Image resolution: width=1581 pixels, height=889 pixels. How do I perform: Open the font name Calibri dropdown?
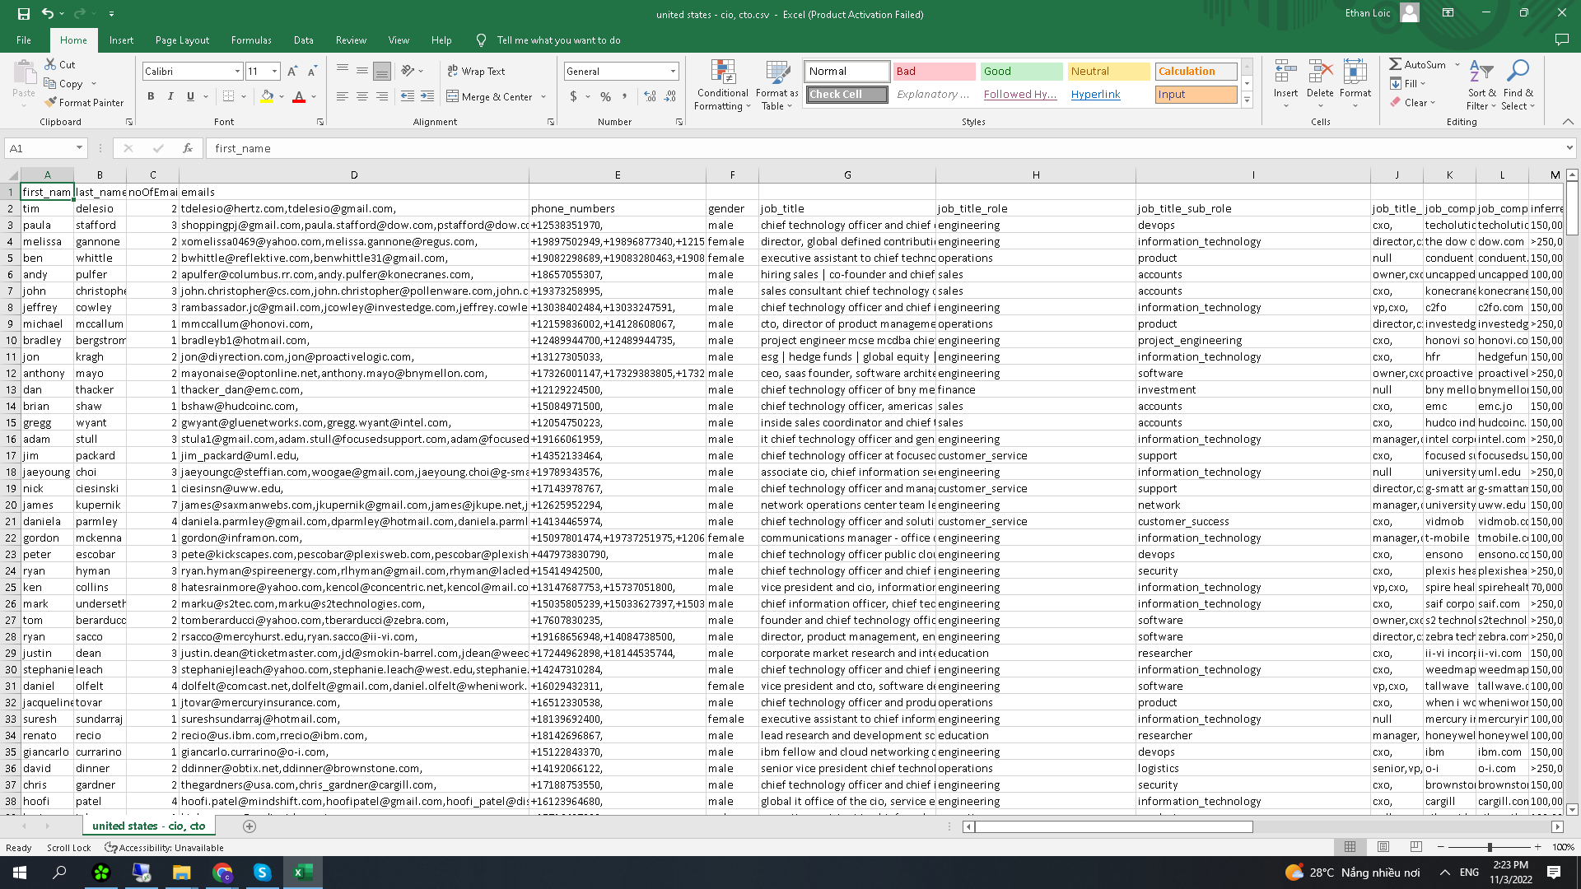click(x=237, y=72)
